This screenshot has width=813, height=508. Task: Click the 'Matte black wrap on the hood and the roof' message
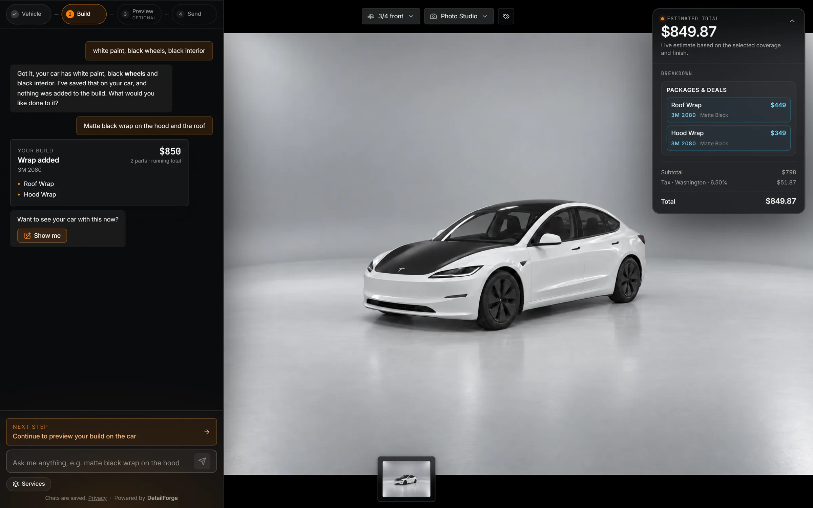pos(145,126)
